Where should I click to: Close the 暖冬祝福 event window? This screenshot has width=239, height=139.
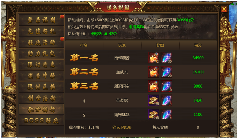224,9
